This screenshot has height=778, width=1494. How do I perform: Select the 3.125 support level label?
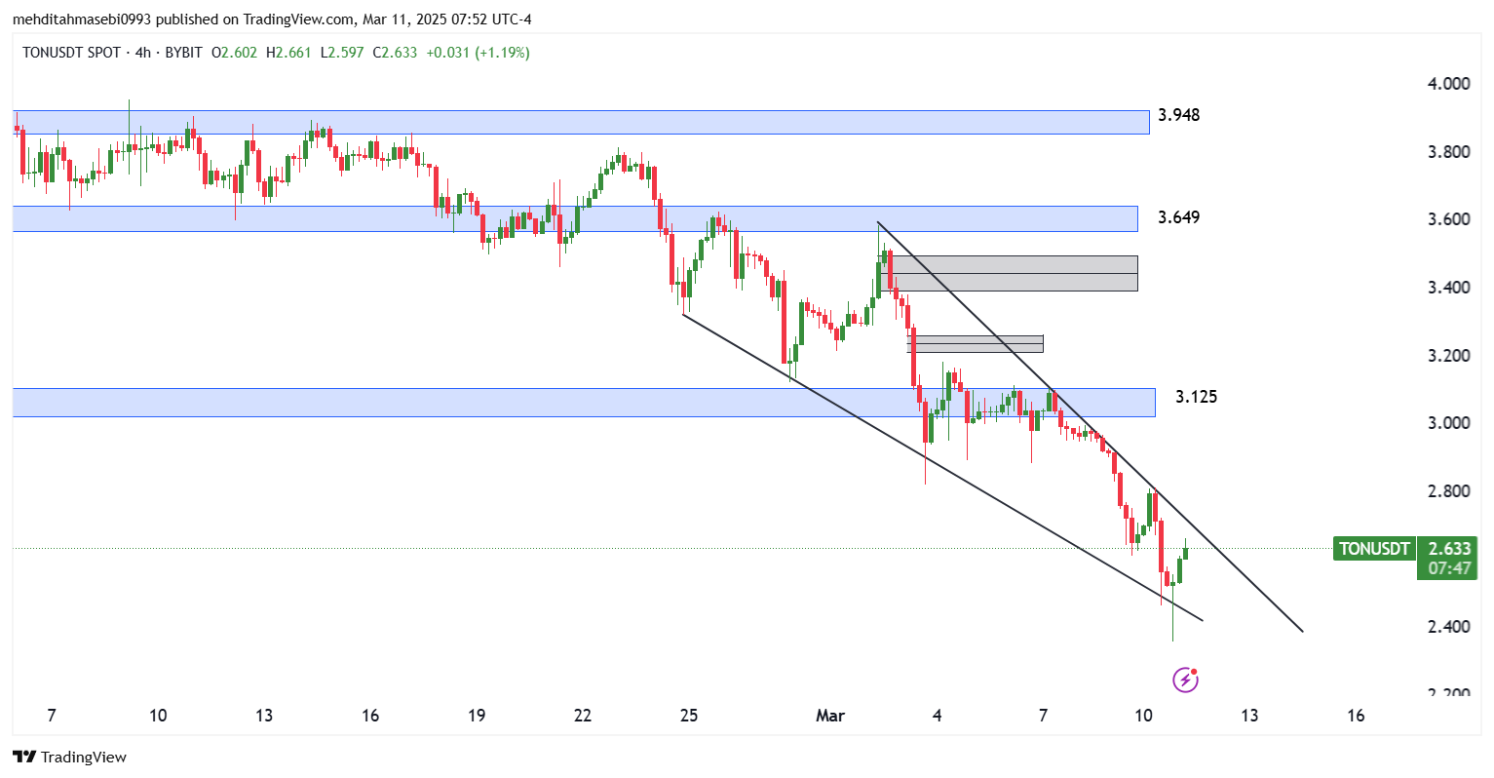point(1196,397)
